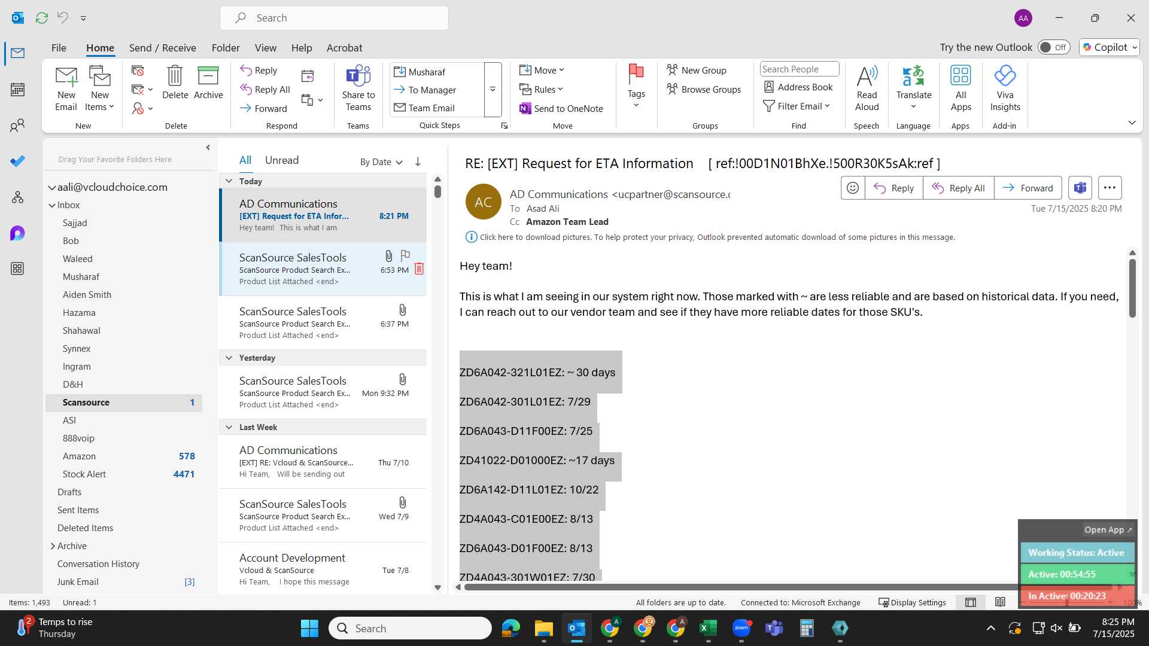This screenshot has height=646, width=1149.
Task: Open Excel from the taskbar
Action: (x=709, y=628)
